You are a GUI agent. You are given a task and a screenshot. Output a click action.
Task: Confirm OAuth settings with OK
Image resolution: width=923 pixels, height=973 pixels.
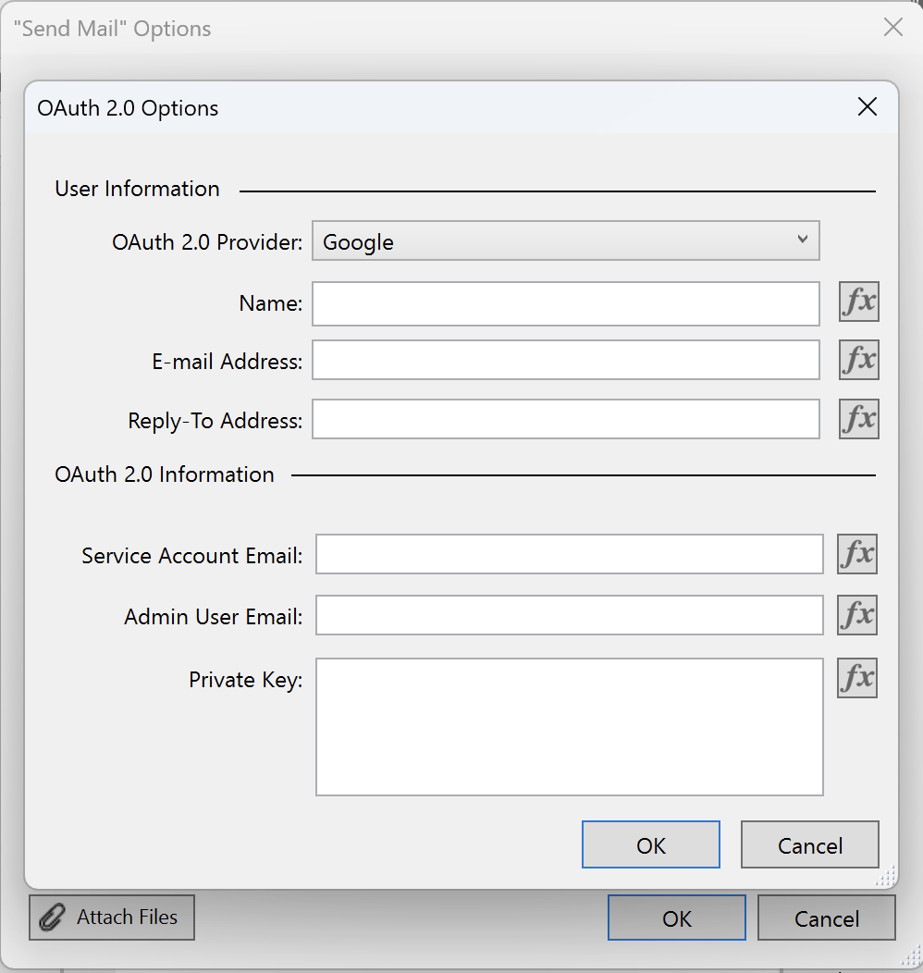pos(650,844)
